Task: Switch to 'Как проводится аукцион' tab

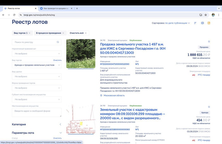Action: coord(55,8)
